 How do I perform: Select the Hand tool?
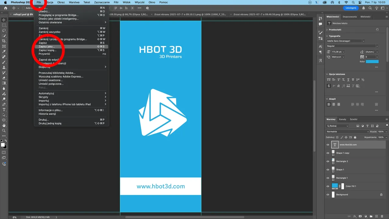[4, 125]
